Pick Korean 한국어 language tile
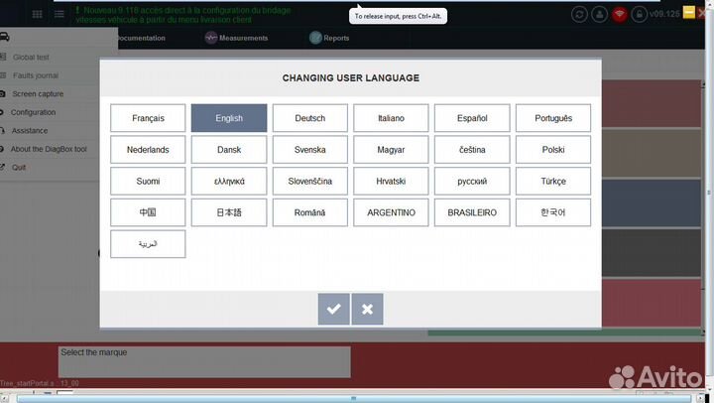The width and height of the screenshot is (714, 403). [553, 212]
